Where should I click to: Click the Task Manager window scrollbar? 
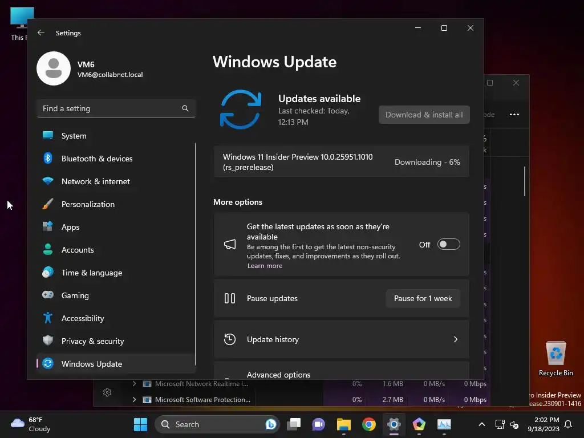(525, 181)
